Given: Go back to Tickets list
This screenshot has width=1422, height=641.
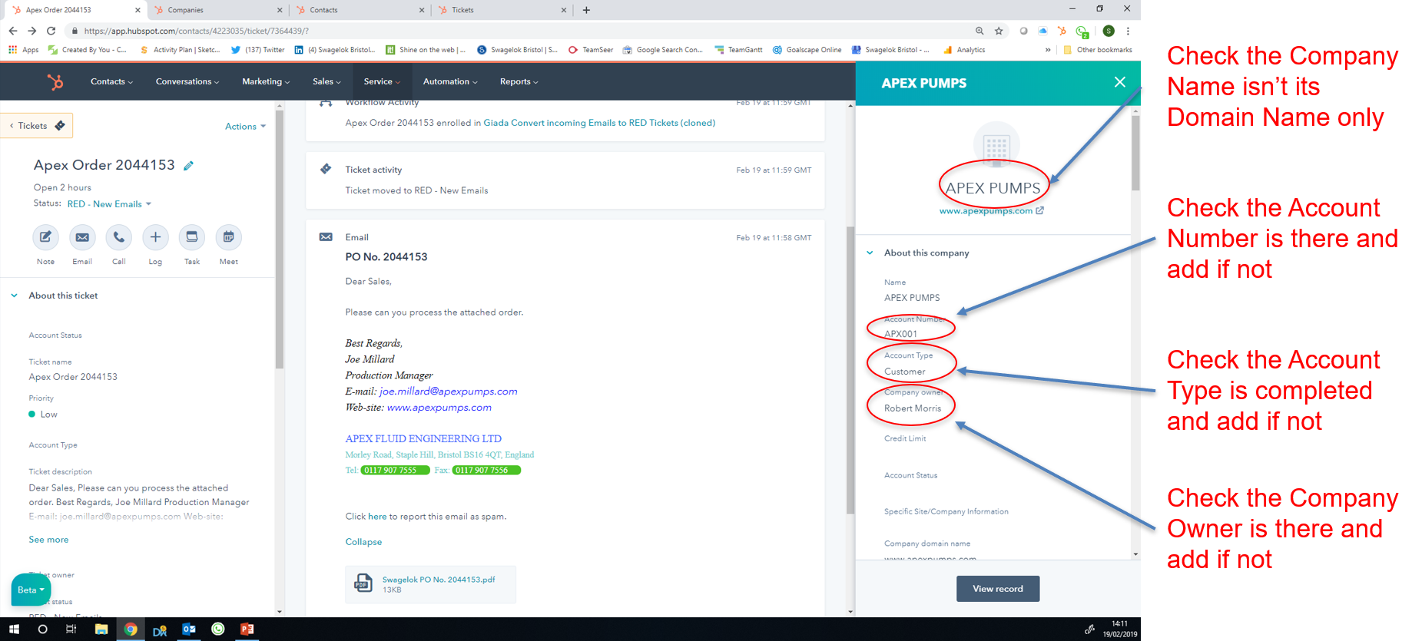Looking at the screenshot, I should coord(36,126).
